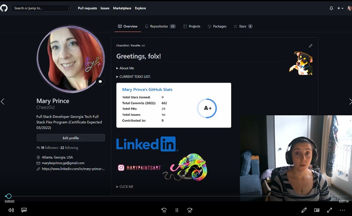The width and height of the screenshot is (352, 216).
Task: Switch to the Projects tab
Action: click(192, 26)
